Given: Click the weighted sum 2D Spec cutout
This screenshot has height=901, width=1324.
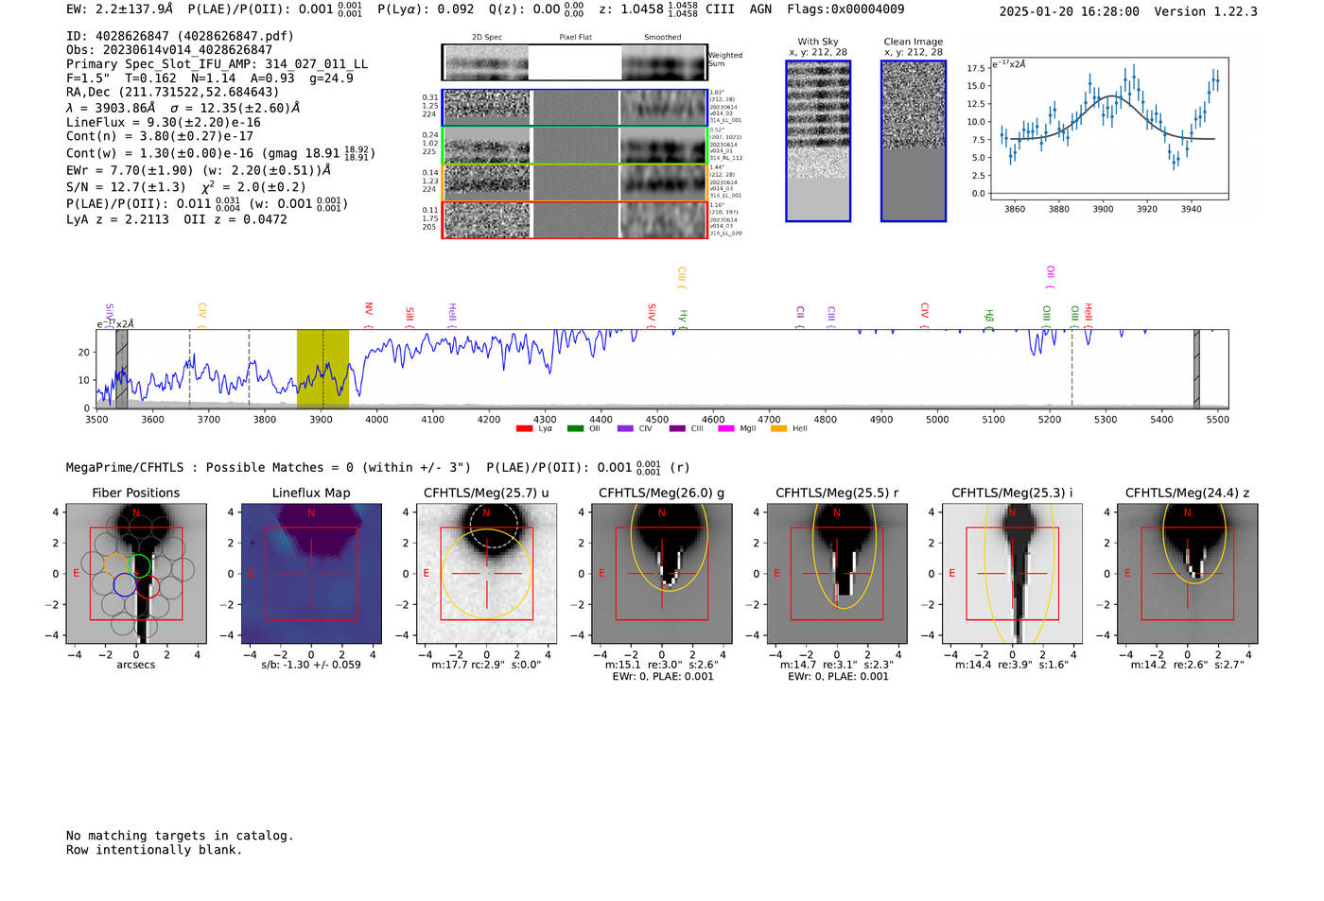Looking at the screenshot, I should pyautogui.click(x=486, y=62).
